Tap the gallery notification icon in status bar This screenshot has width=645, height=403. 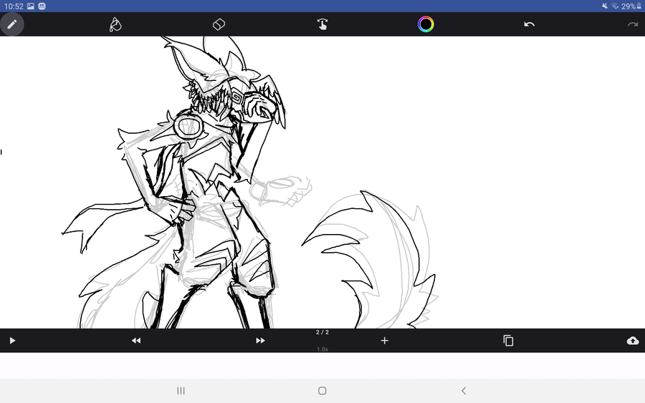click(x=31, y=6)
